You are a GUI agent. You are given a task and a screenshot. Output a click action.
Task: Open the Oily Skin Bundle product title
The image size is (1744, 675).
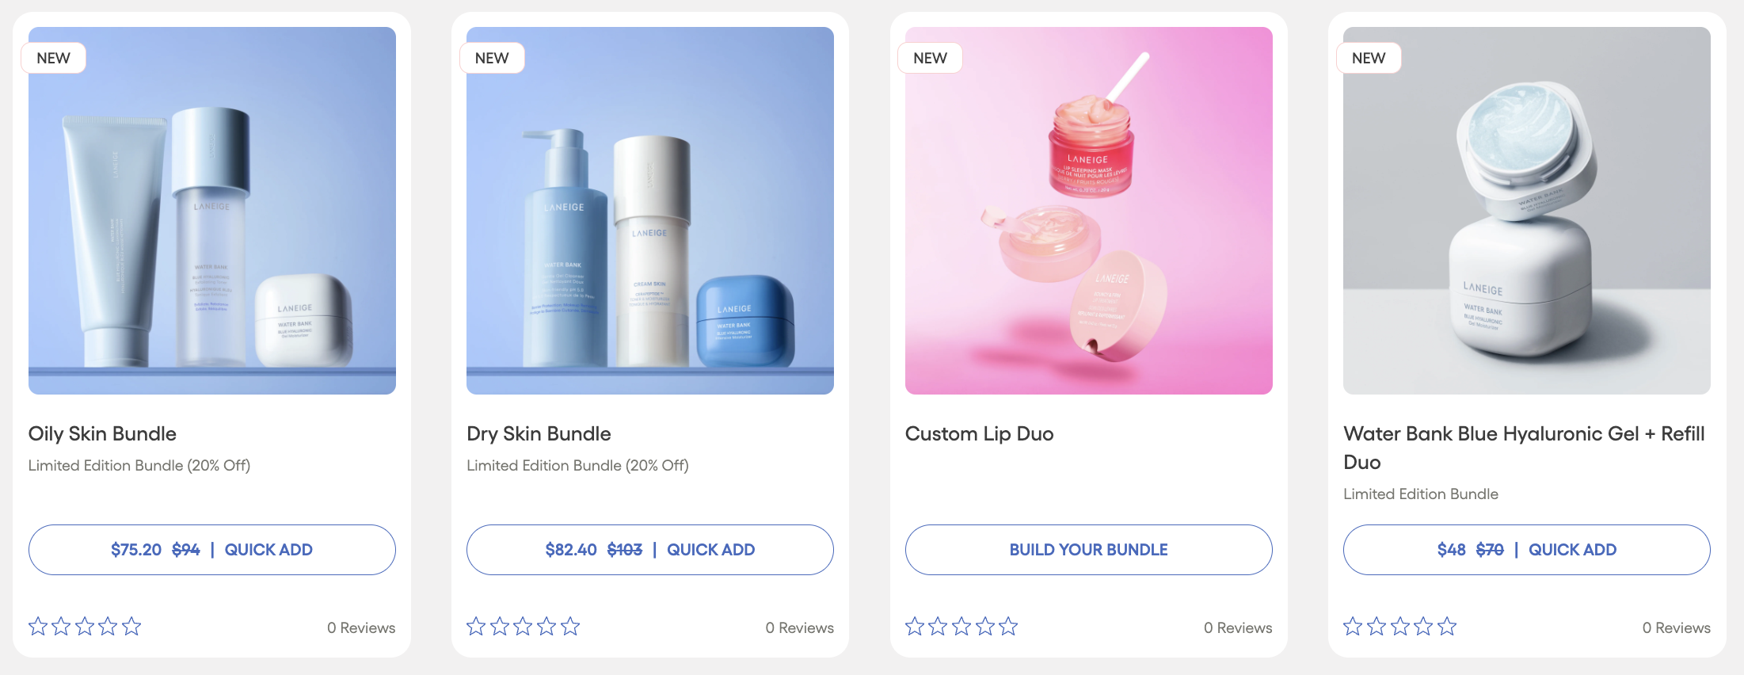click(x=102, y=434)
